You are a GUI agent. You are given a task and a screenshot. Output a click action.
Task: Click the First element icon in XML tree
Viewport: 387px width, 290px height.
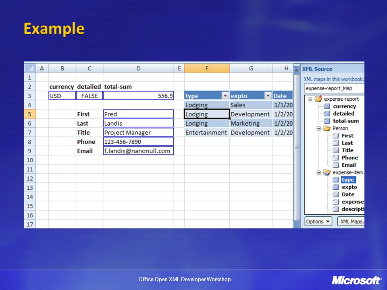[336, 136]
